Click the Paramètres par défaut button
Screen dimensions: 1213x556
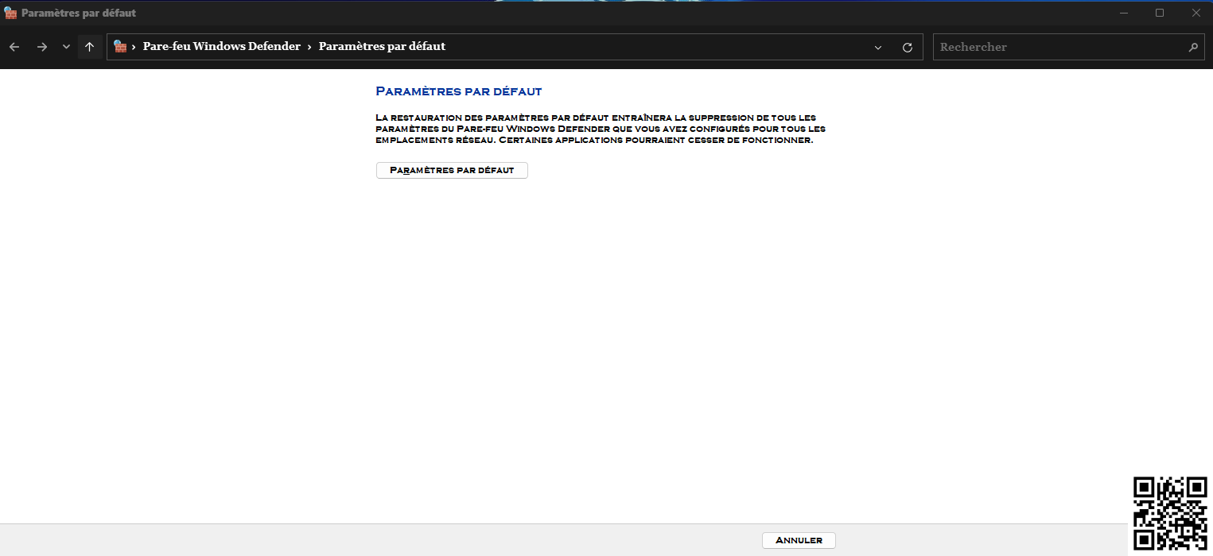pos(452,170)
